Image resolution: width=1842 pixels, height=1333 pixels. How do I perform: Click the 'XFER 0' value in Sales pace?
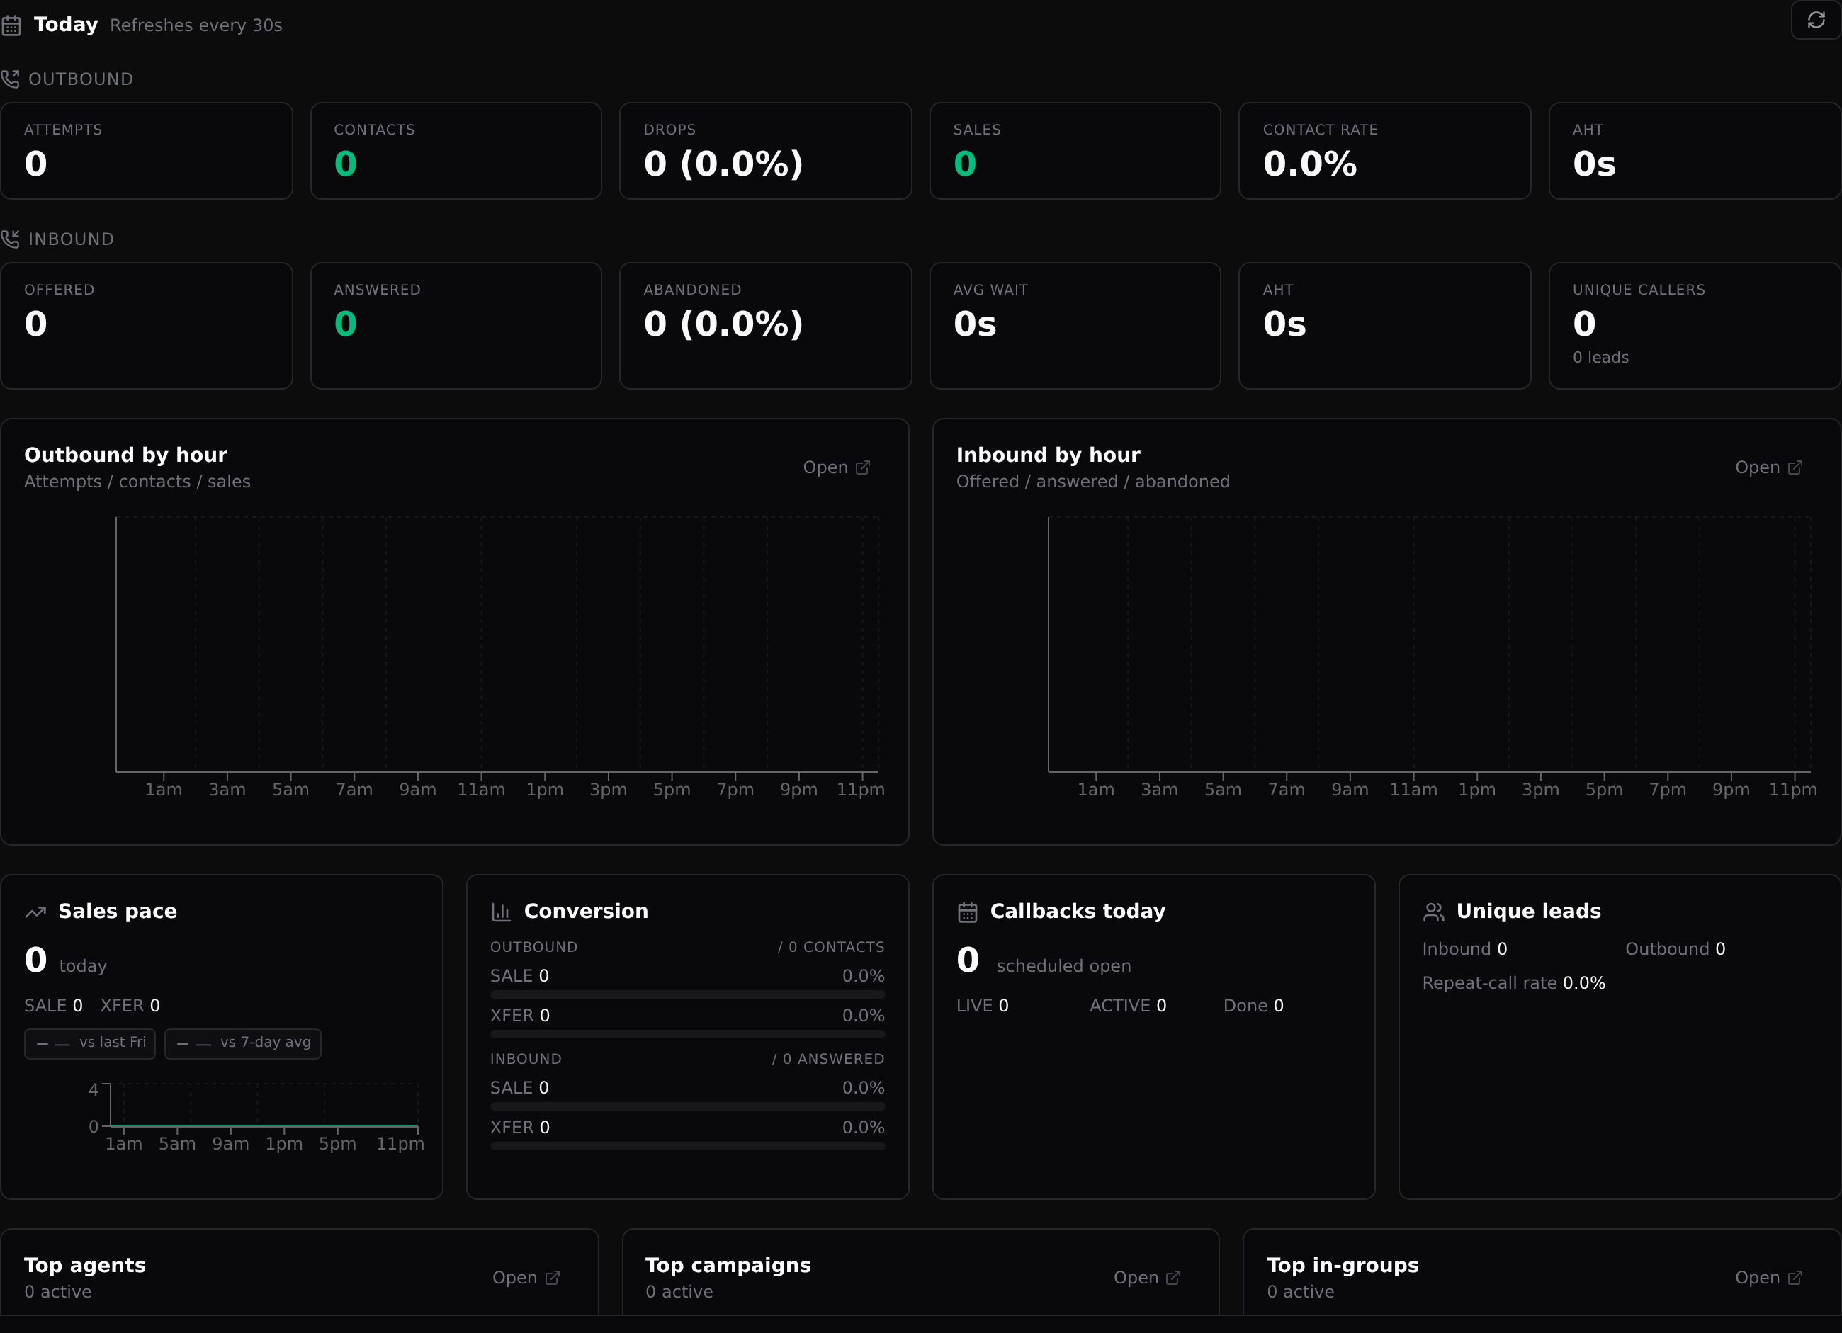[130, 1006]
